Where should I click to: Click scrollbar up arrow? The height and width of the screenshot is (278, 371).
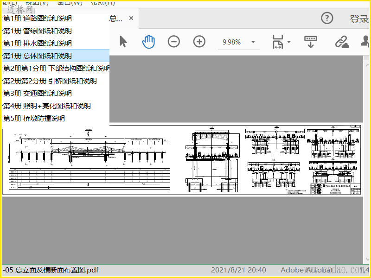(x=367, y=64)
